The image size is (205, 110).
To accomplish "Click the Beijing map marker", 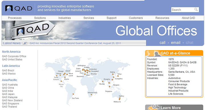I will coord(113,74).
